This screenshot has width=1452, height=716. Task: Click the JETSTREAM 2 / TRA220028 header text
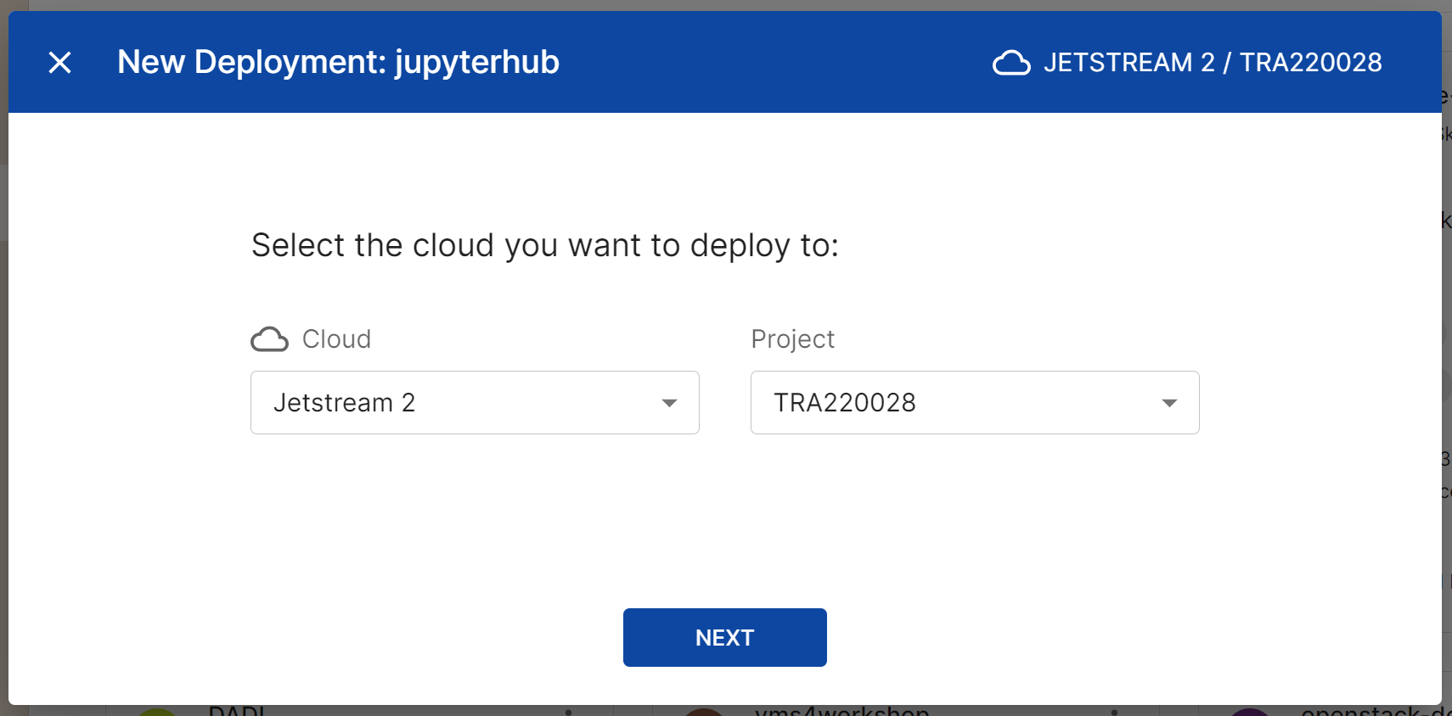click(x=1213, y=62)
